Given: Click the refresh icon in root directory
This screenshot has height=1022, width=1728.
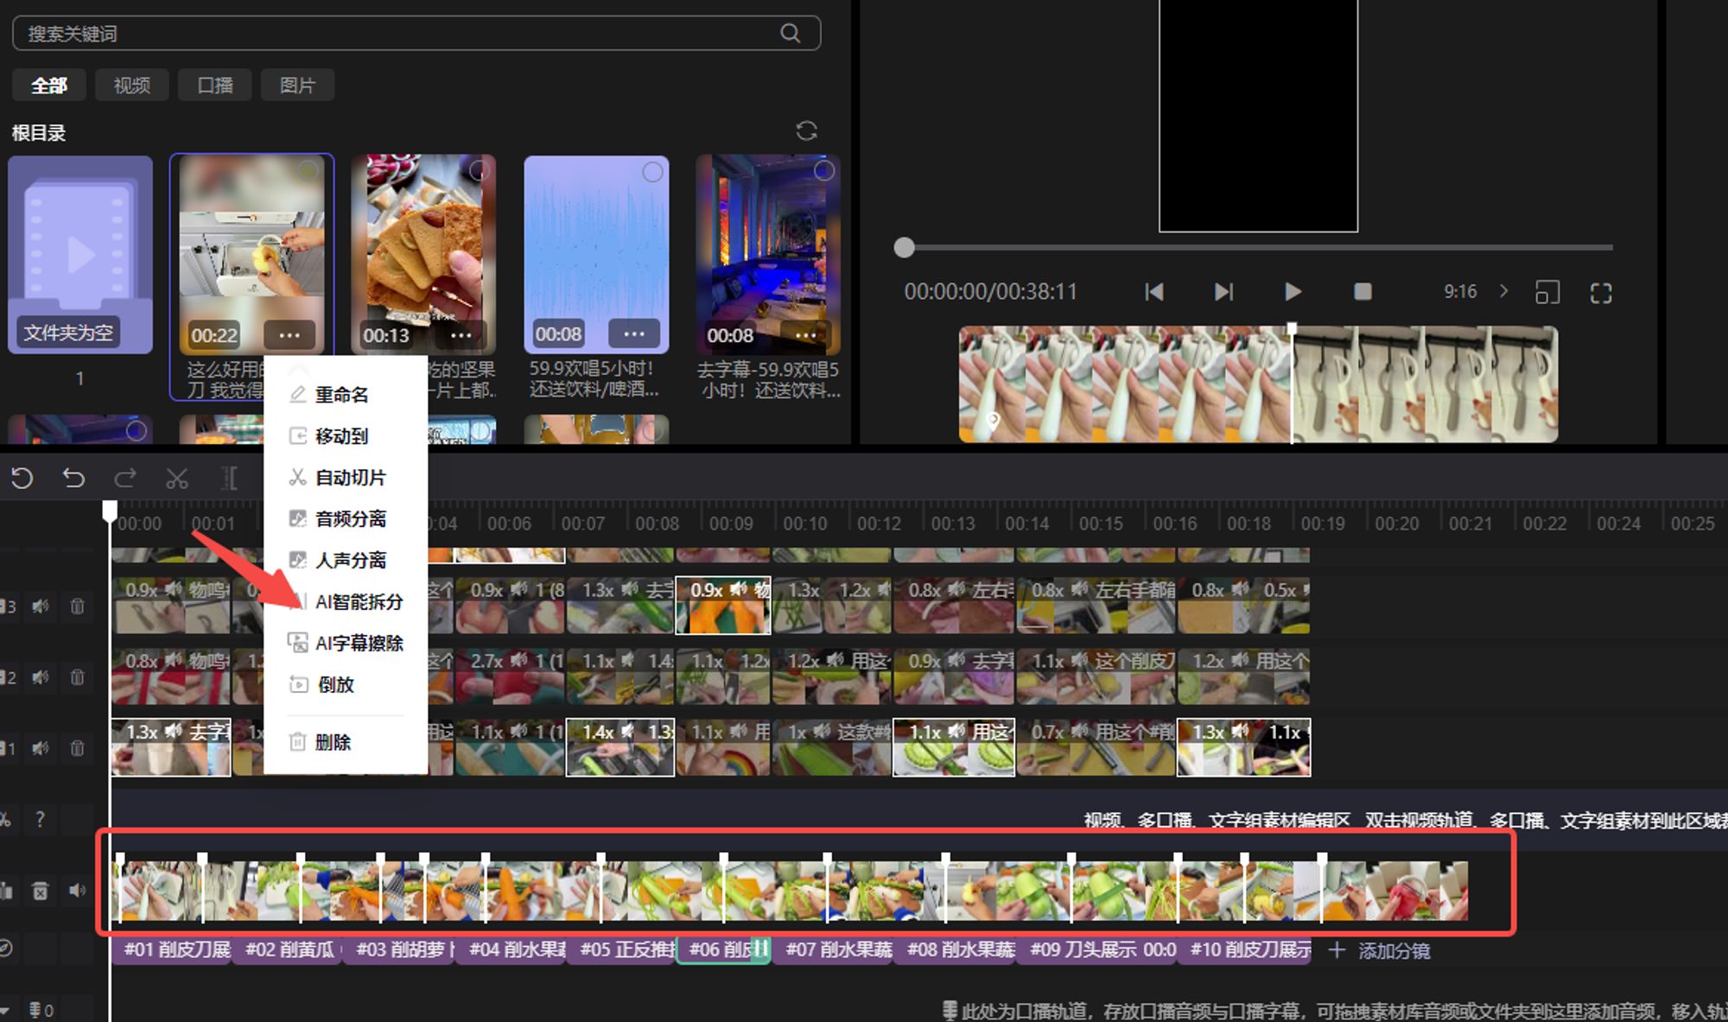Looking at the screenshot, I should click(x=802, y=130).
